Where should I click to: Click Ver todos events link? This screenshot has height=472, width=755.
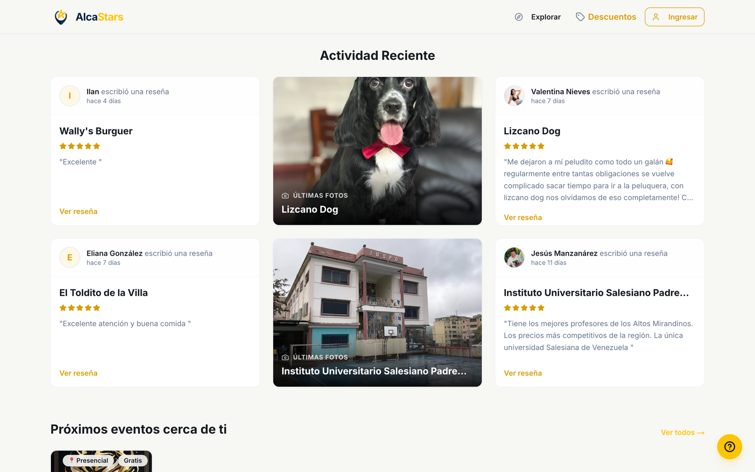coord(682,432)
